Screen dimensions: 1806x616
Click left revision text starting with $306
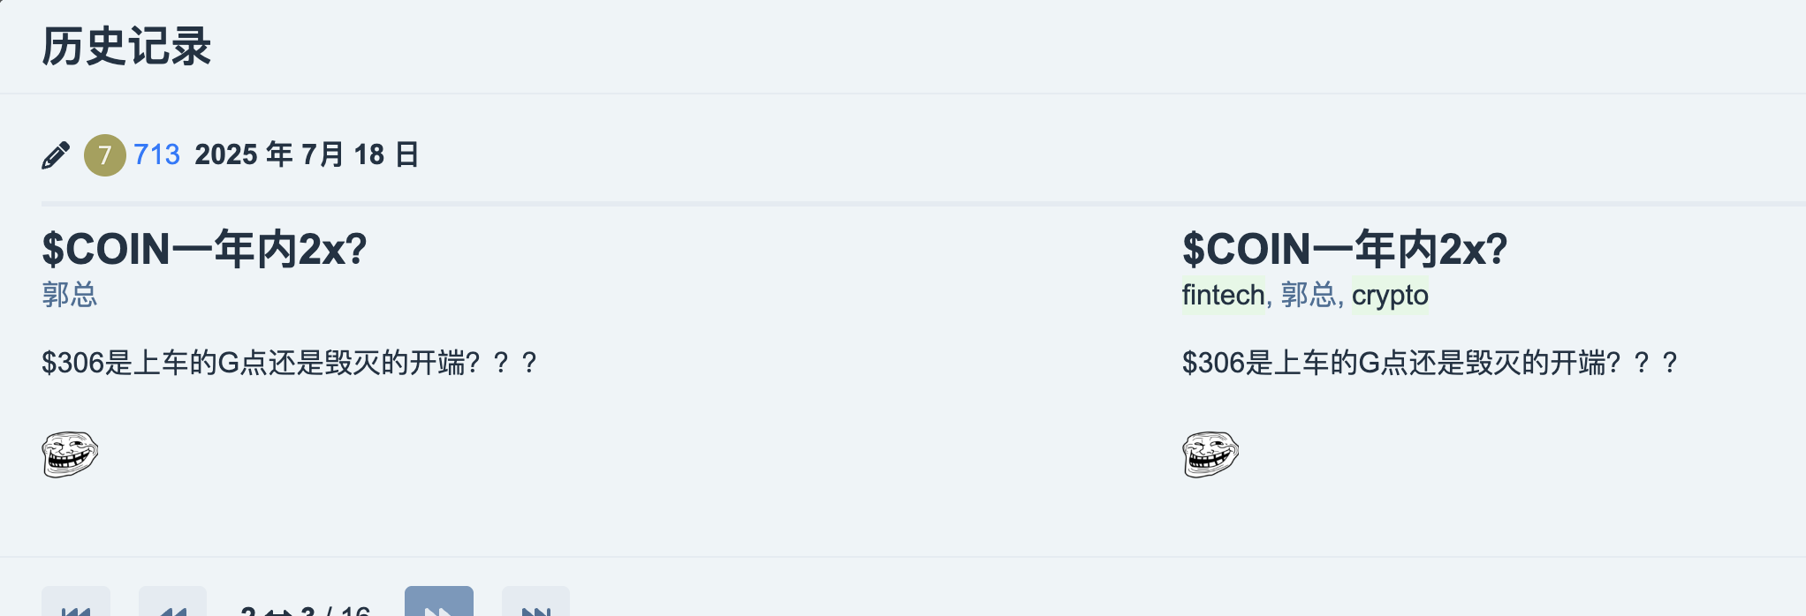[x=289, y=363]
